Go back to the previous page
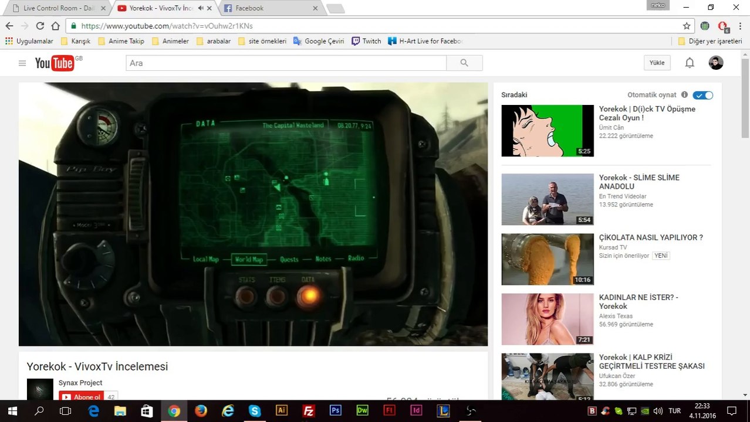The height and width of the screenshot is (422, 750). click(9, 26)
